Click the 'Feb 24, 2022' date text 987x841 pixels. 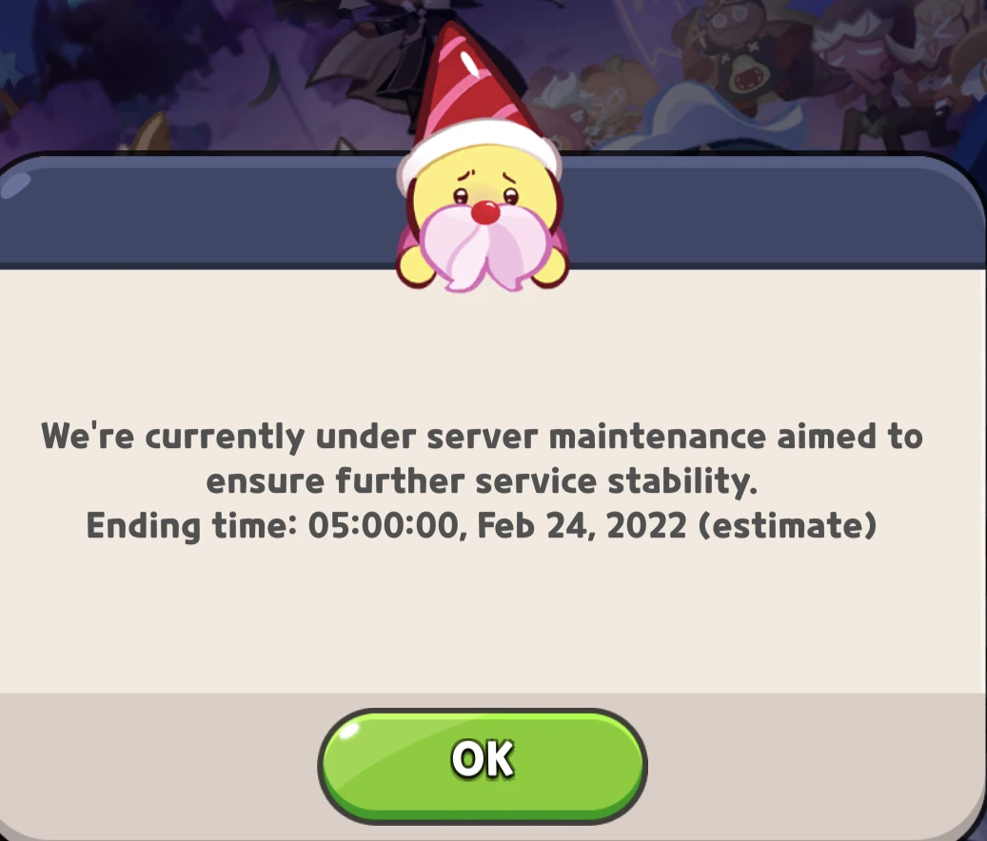582,525
